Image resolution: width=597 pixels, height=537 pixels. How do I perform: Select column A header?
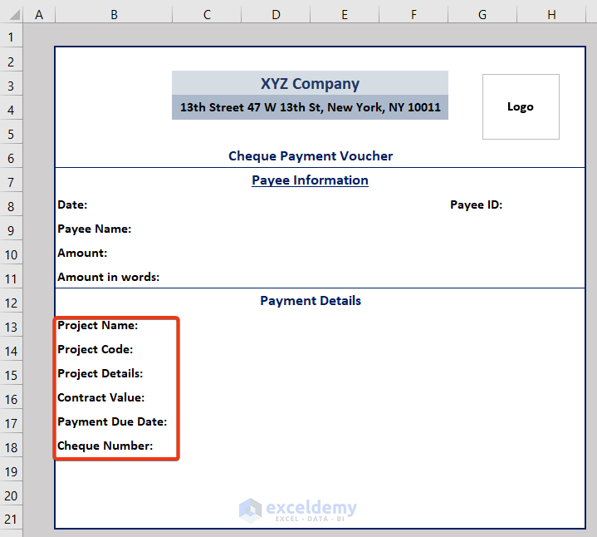(39, 14)
